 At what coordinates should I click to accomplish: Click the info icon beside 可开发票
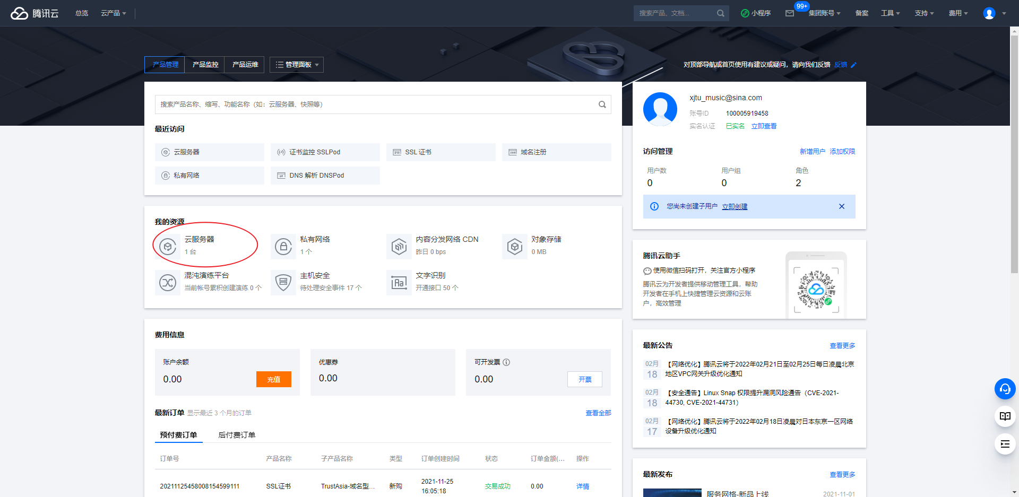506,362
